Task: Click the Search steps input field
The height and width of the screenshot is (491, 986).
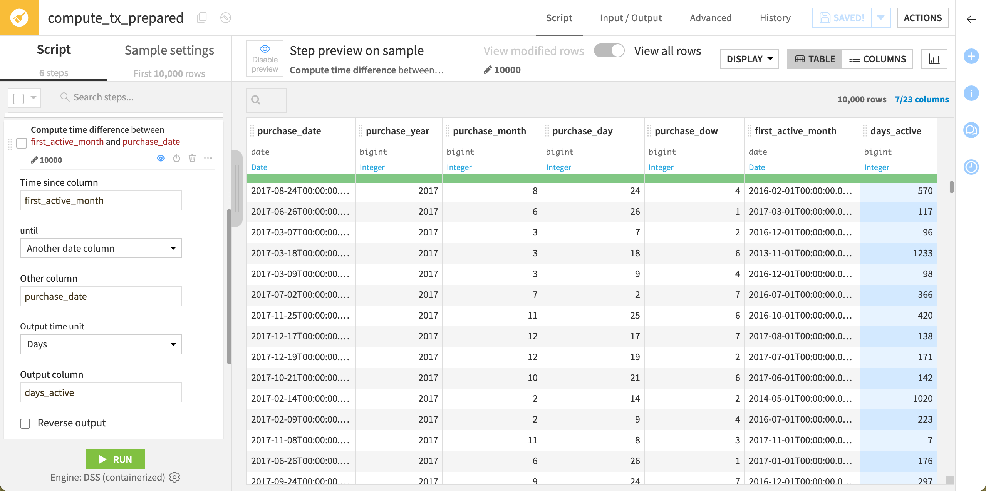Action: click(116, 97)
